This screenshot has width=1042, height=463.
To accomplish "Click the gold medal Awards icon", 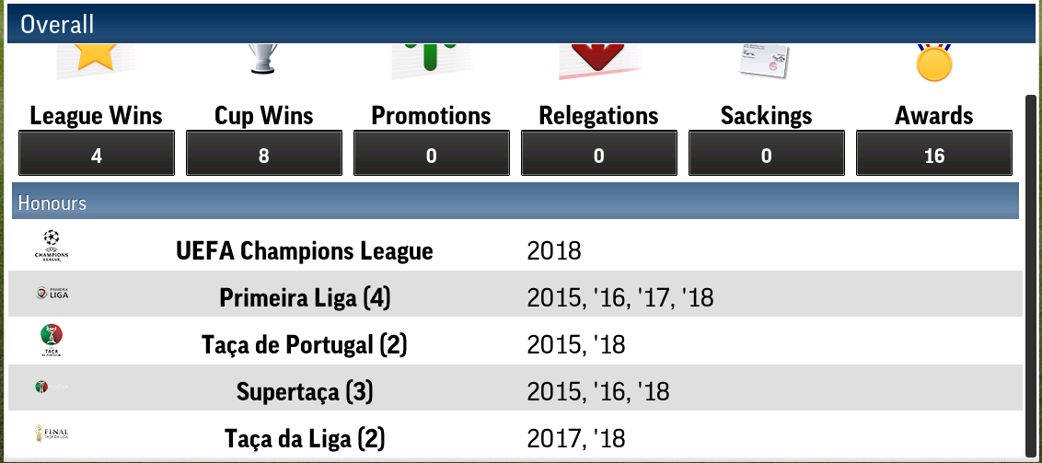I will (933, 62).
